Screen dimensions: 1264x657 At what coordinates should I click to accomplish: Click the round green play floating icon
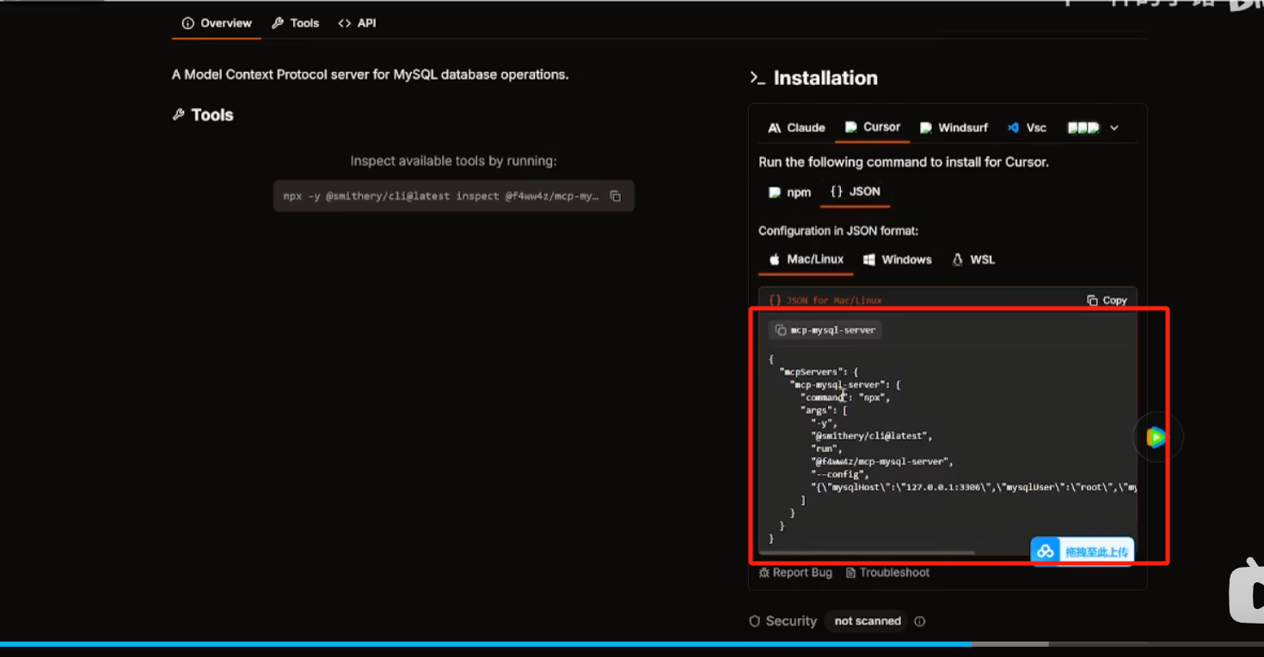click(x=1157, y=437)
